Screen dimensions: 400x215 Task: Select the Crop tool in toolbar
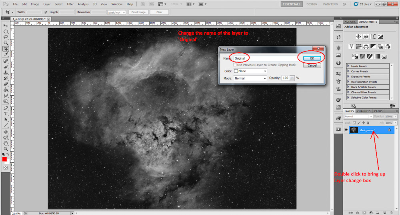pos(6,49)
